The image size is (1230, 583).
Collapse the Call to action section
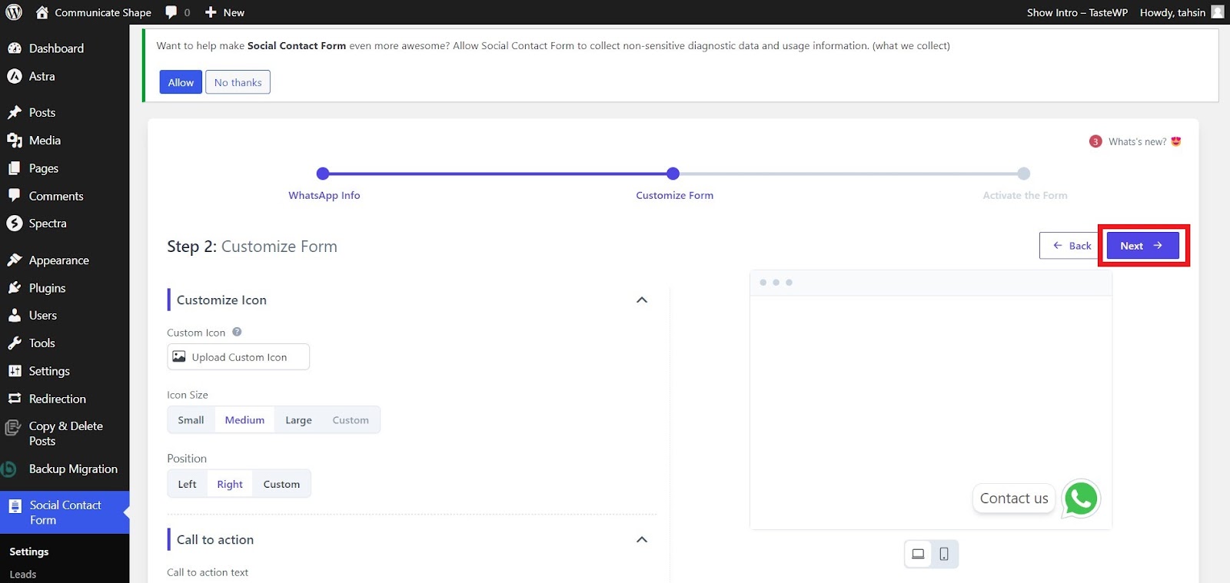tap(642, 540)
